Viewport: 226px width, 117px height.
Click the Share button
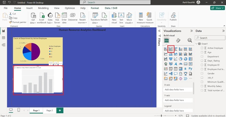tap(218, 8)
